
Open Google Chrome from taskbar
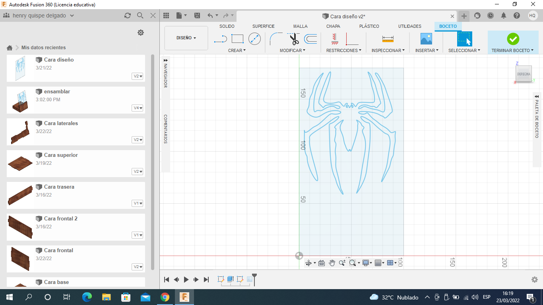pos(165,297)
